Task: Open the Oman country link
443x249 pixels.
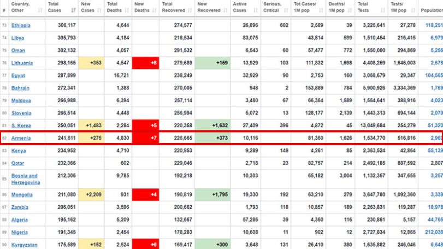Action: tap(18, 50)
